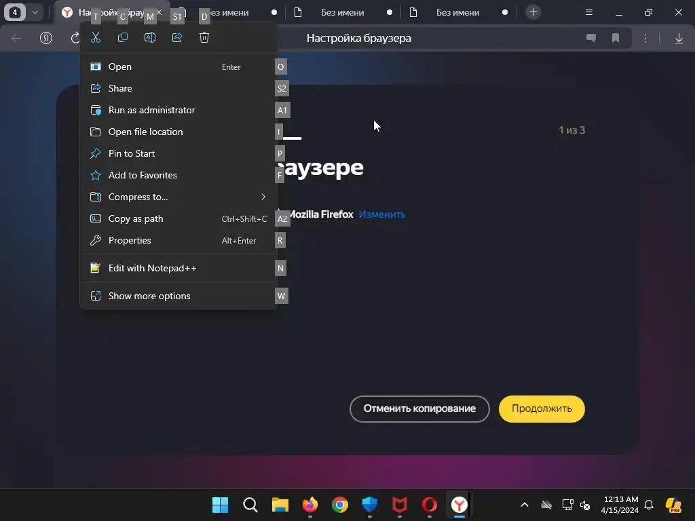Image resolution: width=695 pixels, height=521 pixels.
Task: Launch Firefox from the taskbar
Action: point(309,505)
